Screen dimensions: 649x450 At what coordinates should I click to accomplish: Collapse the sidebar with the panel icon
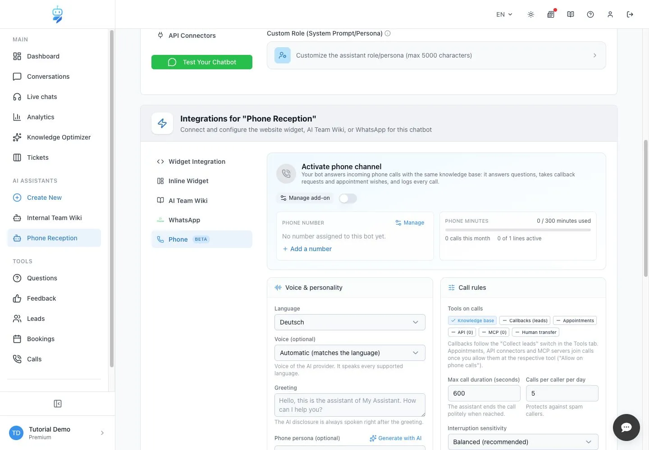tap(58, 404)
